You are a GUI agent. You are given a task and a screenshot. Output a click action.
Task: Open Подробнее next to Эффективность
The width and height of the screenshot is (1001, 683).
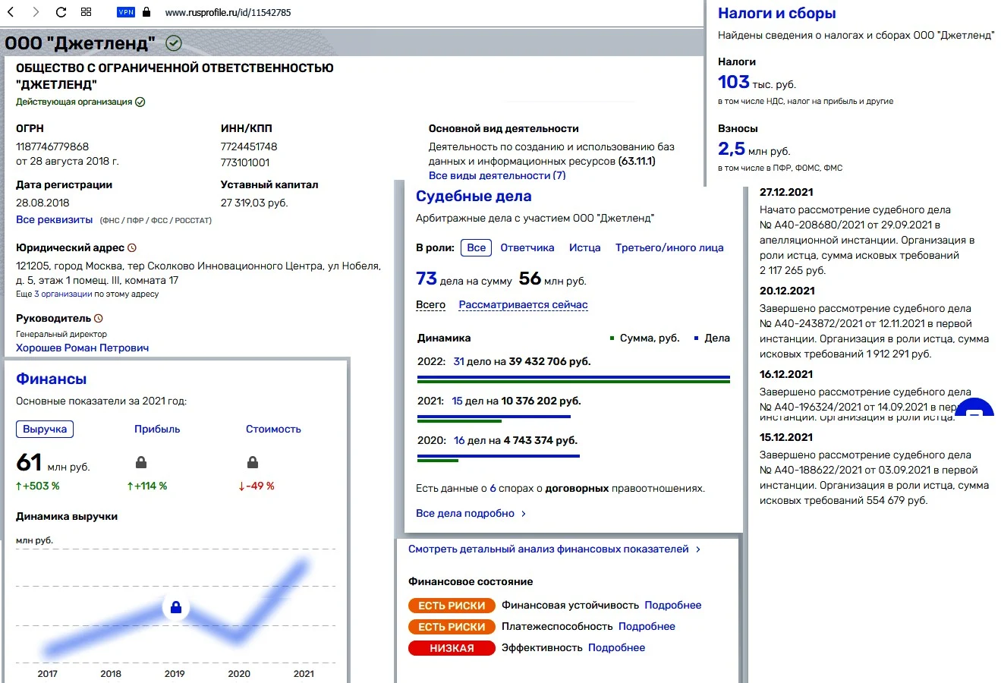(x=617, y=648)
